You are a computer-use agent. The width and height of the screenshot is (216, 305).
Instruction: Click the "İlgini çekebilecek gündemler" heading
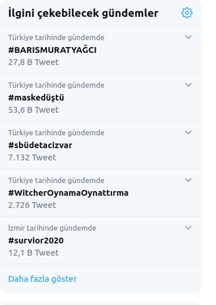tap(83, 13)
